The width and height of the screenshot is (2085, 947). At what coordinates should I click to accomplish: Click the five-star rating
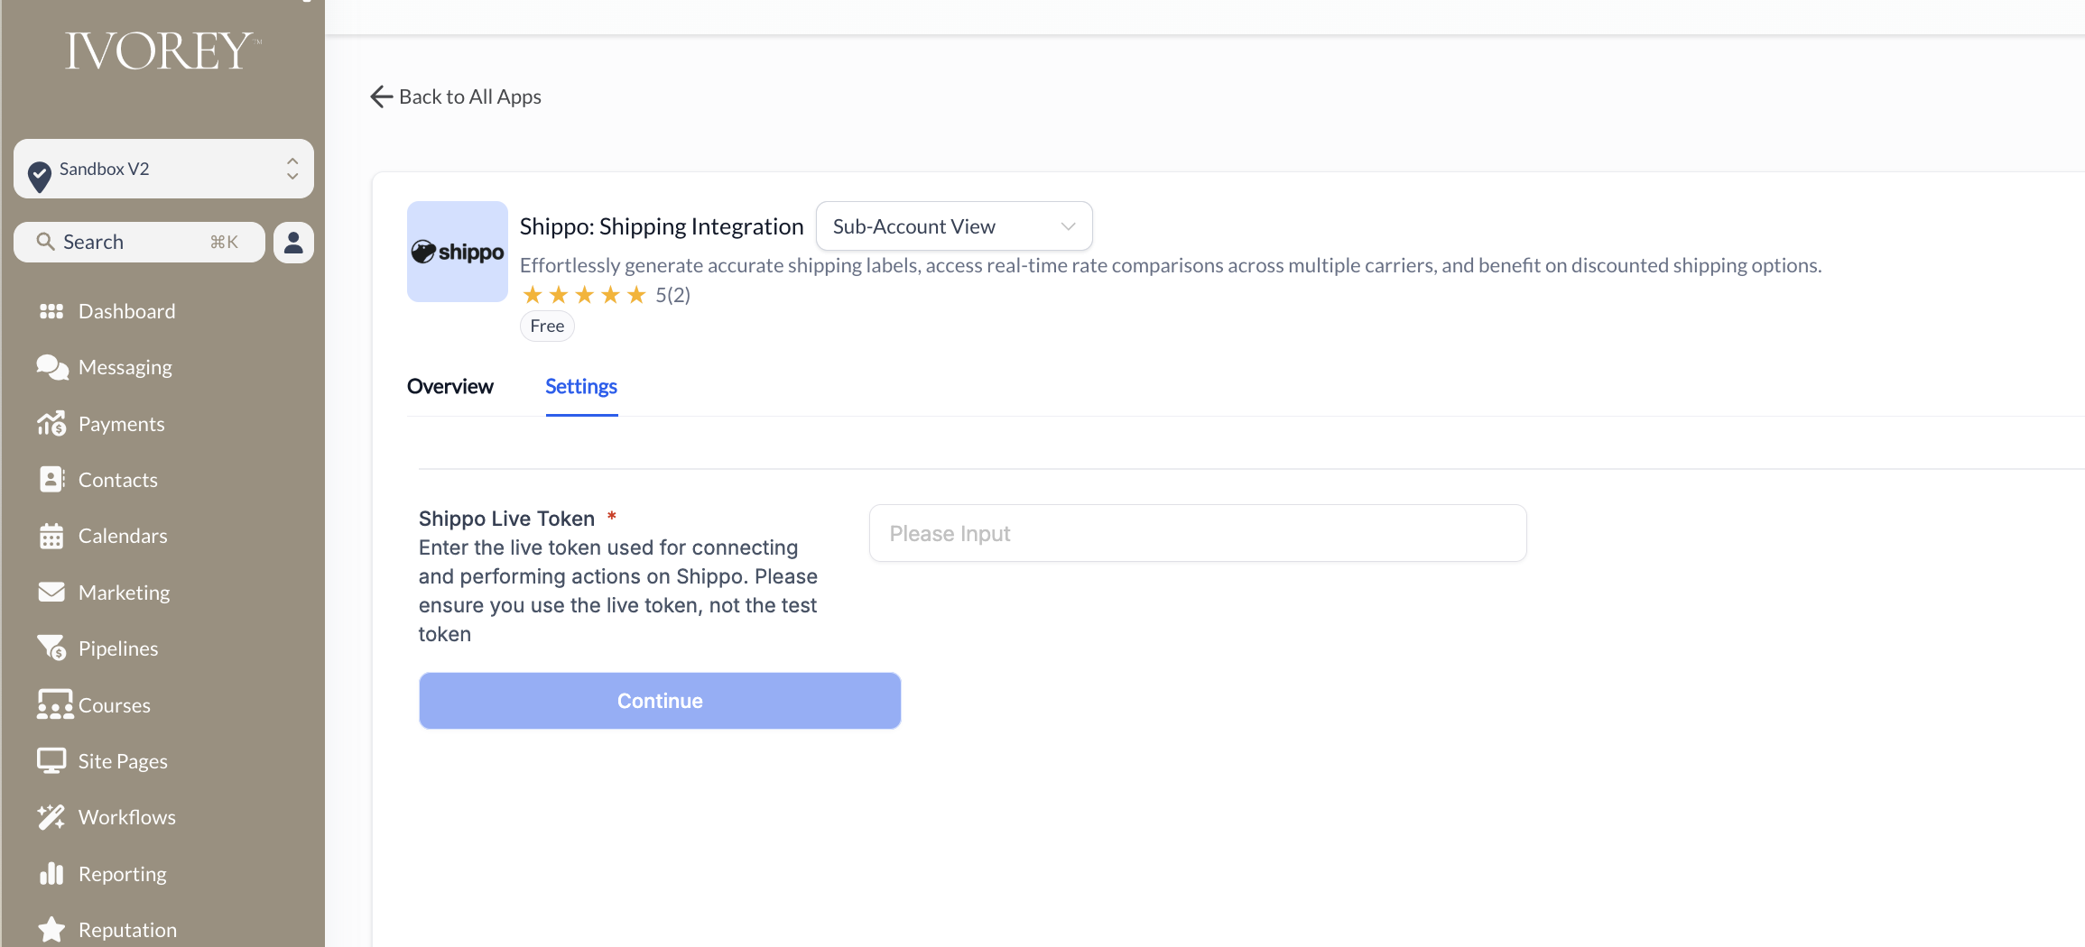pyautogui.click(x=584, y=295)
